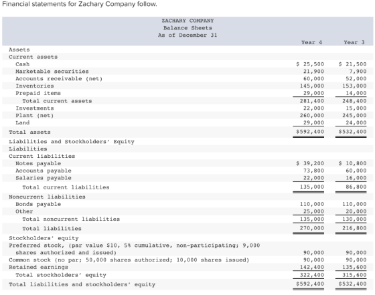Click Plant (net) Year 4 value 260,000
The image size is (375, 295).
coord(312,115)
